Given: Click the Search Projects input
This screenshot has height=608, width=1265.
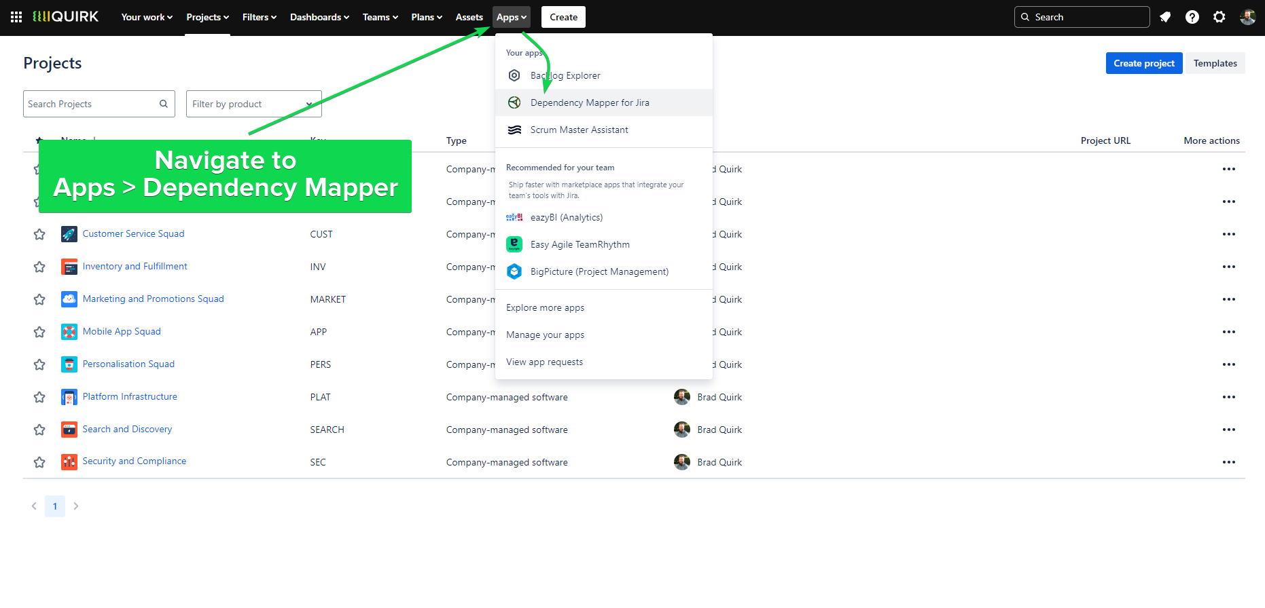Looking at the screenshot, I should point(99,104).
